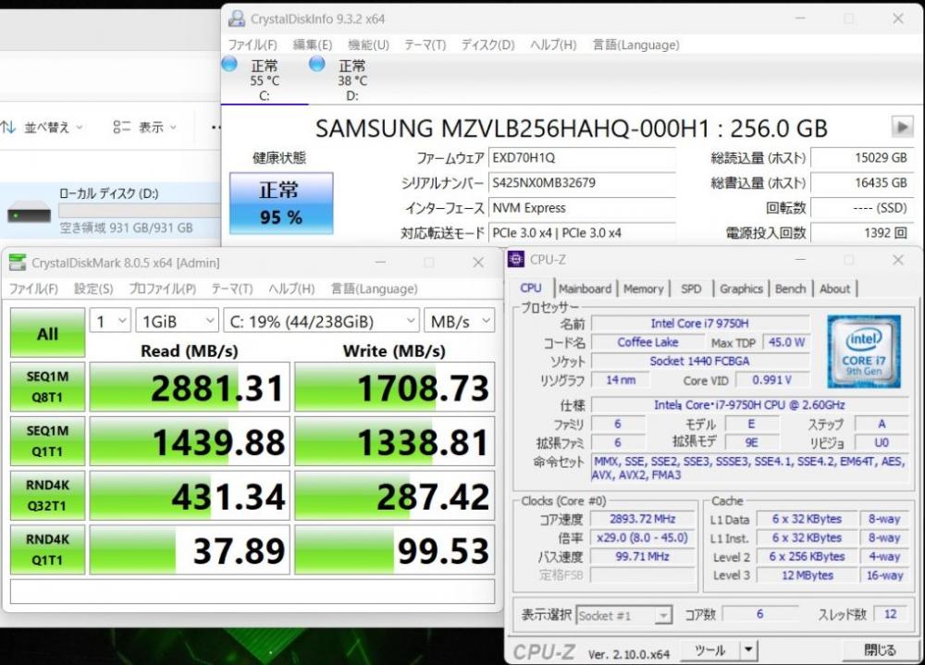Image resolution: width=925 pixels, height=665 pixels.
Task: Open テーマ(T) menu in CrystalDiskInfo
Action: pyautogui.click(x=425, y=44)
